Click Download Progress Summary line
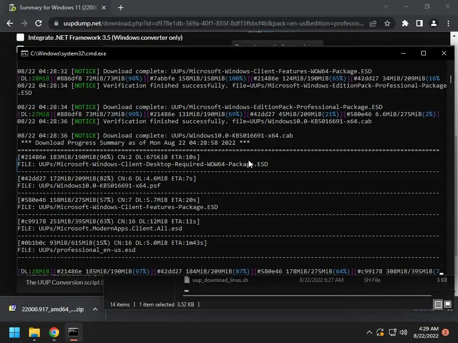 pyautogui.click(x=136, y=142)
